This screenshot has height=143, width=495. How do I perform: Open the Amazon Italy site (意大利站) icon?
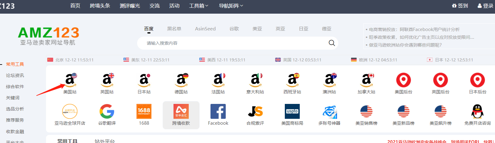click(255, 80)
